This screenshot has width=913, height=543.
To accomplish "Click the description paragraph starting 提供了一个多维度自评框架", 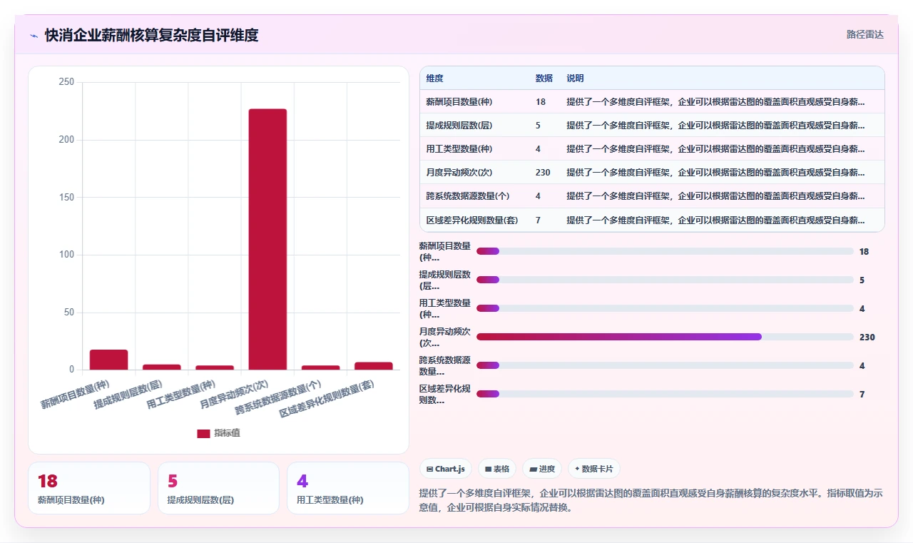I will (651, 500).
